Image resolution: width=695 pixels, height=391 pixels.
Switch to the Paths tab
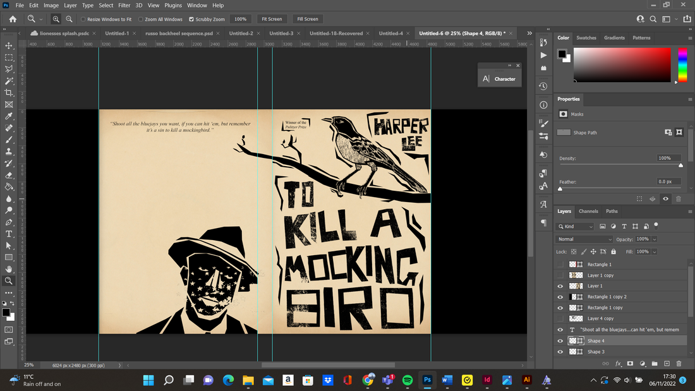coord(612,212)
